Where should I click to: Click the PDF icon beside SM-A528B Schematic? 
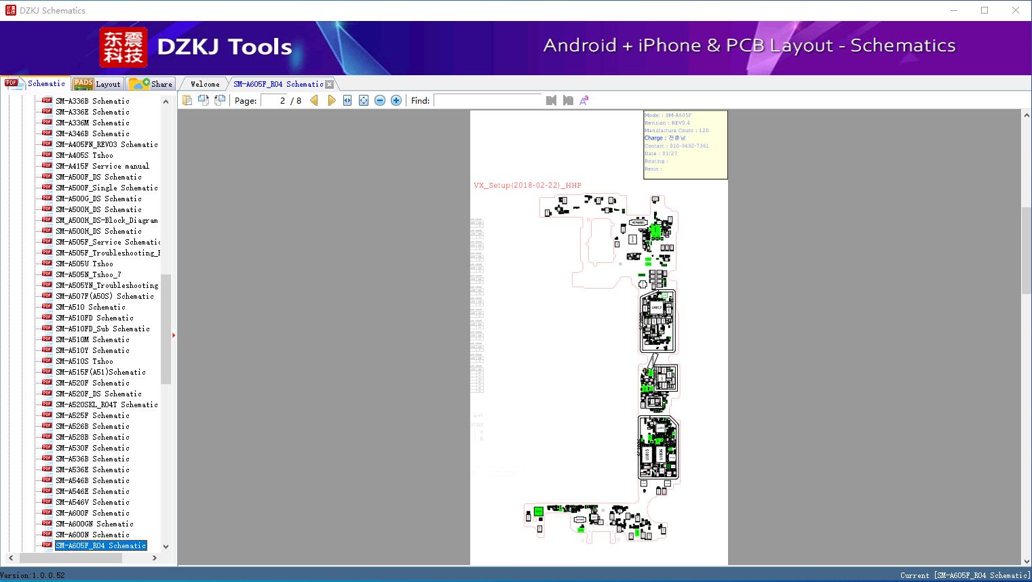47,437
